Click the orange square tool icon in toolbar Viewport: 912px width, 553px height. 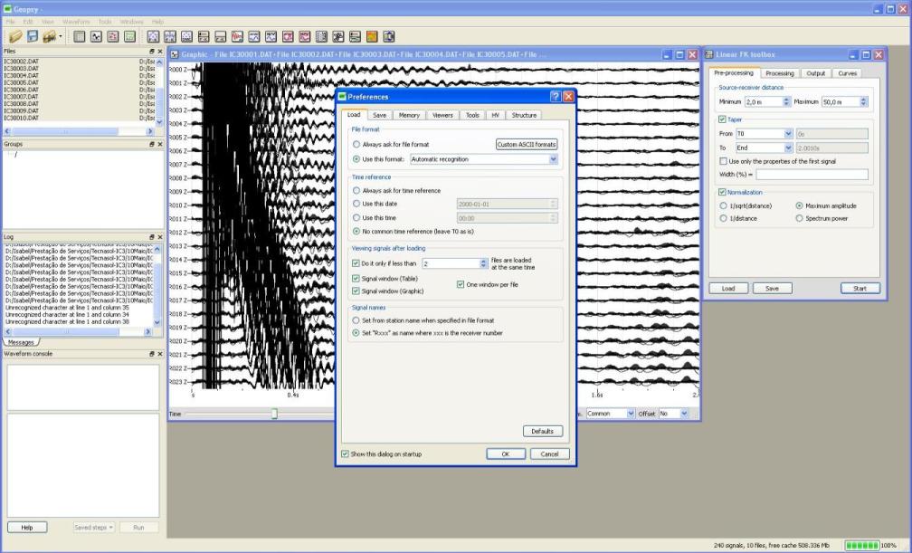[x=373, y=37]
